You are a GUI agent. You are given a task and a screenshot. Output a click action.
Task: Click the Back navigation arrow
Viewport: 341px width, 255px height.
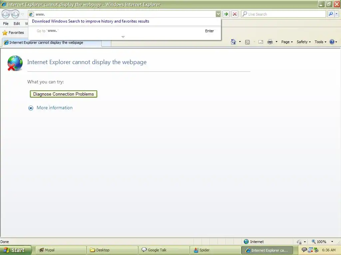pyautogui.click(x=6, y=14)
